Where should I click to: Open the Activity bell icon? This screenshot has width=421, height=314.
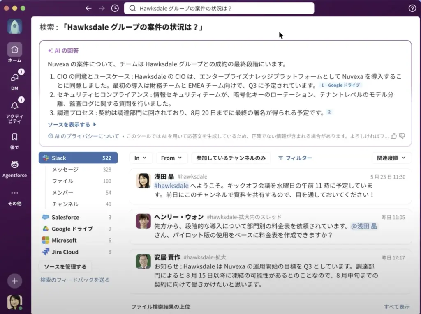[14, 106]
